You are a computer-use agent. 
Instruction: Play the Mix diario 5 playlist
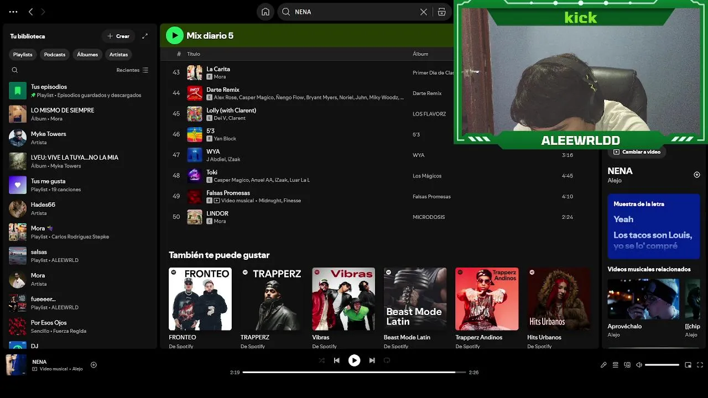click(175, 35)
